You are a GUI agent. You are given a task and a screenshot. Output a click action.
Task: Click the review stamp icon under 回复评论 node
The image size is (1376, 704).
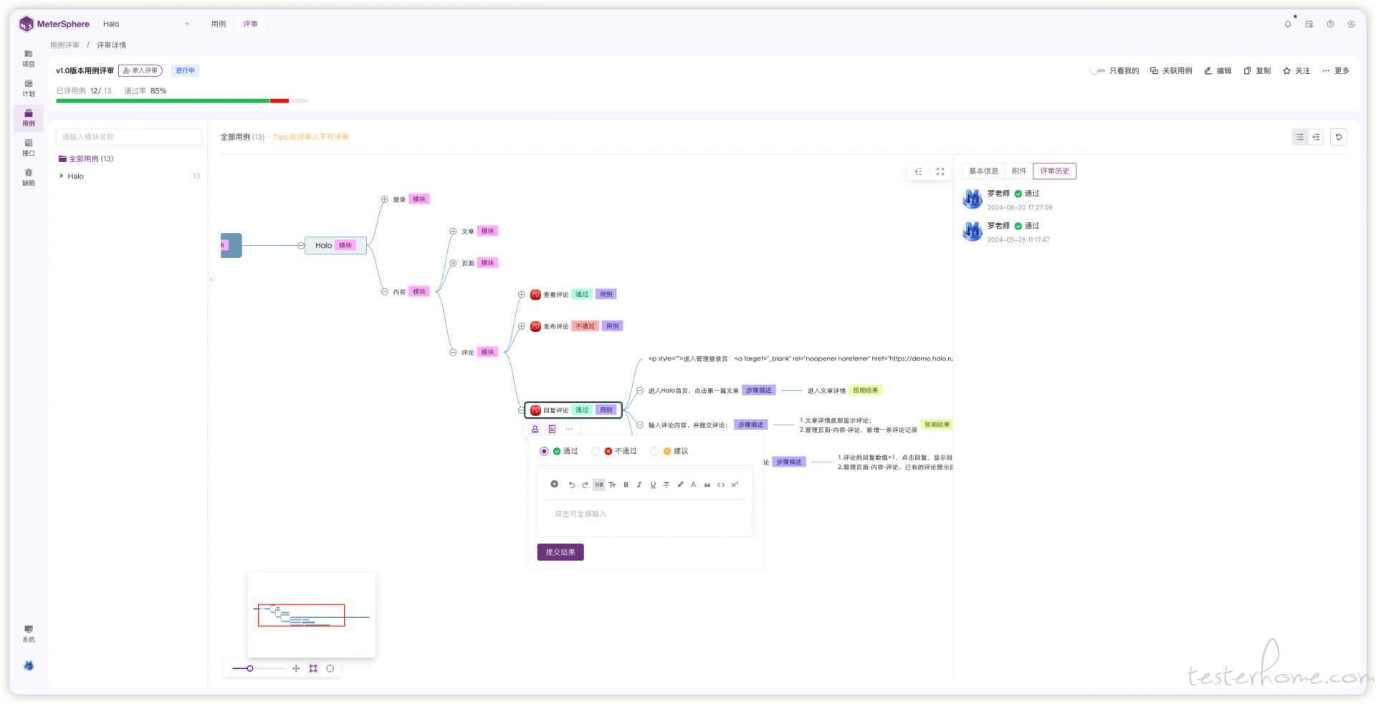(535, 429)
